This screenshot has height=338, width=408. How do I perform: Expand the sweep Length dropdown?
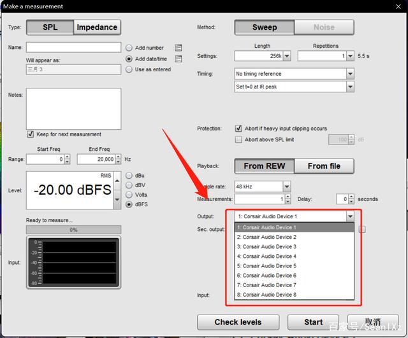287,56
